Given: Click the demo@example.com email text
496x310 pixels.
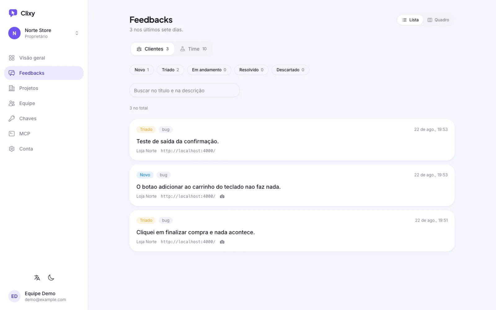Looking at the screenshot, I should point(45,300).
